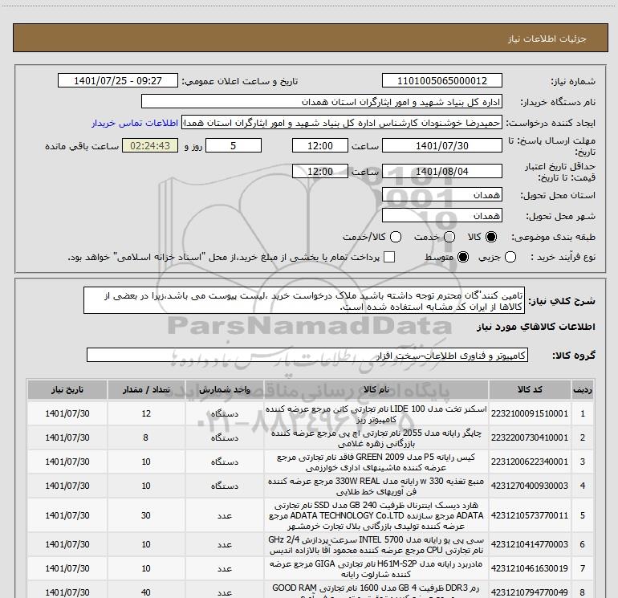Screen dimensions: 618x598
Task: Click the واحد شمارش column header
Action: [x=224, y=389]
